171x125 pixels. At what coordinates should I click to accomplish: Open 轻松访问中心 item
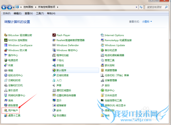click(x=13, y=75)
